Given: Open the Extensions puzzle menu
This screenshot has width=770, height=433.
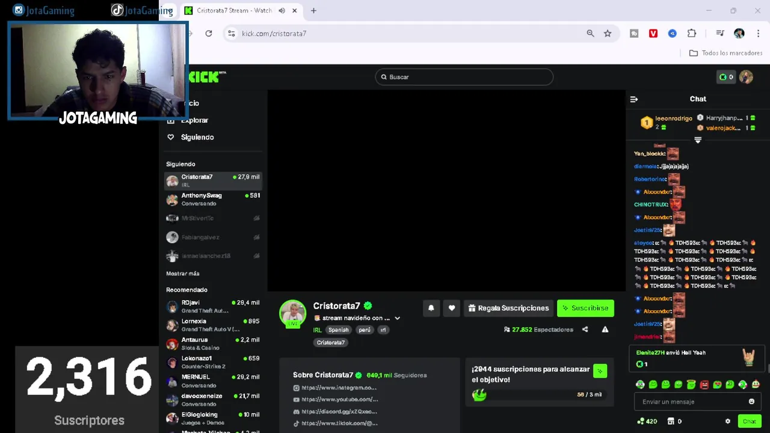Looking at the screenshot, I should pyautogui.click(x=692, y=34).
